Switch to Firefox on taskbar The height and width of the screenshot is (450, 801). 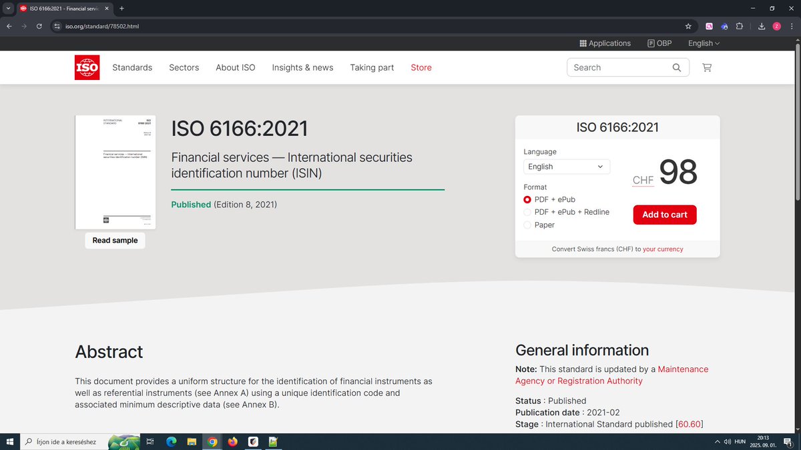232,441
